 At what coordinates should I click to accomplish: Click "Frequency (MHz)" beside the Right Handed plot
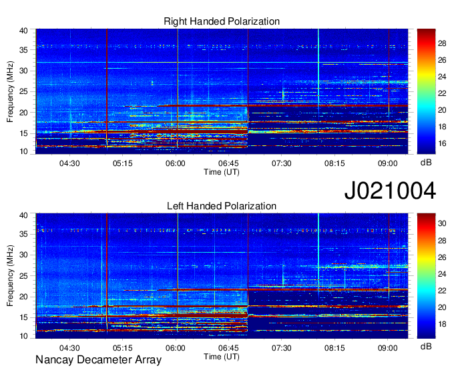pos(10,91)
